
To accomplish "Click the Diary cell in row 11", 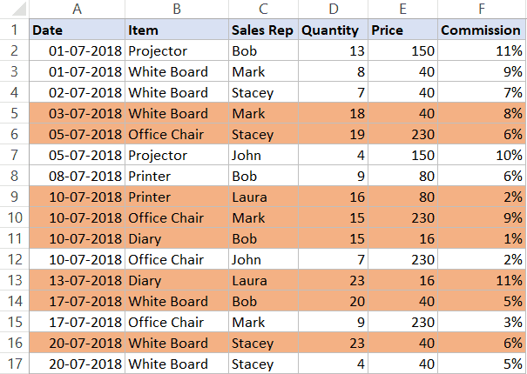I will [177, 238].
